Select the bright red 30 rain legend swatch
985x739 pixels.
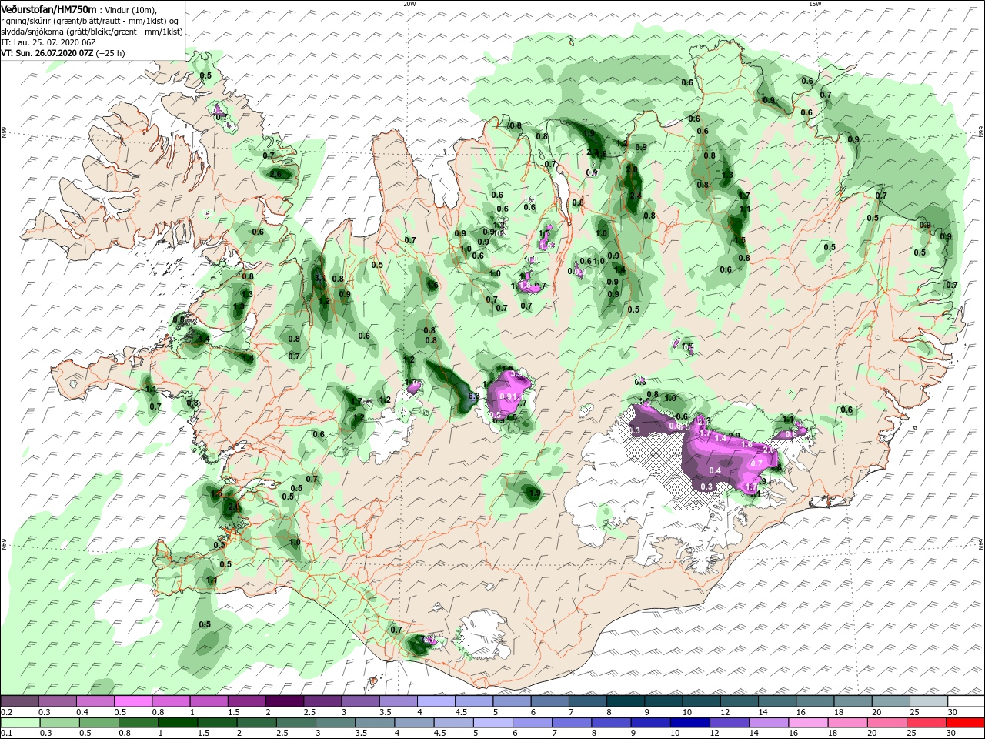[x=966, y=723]
